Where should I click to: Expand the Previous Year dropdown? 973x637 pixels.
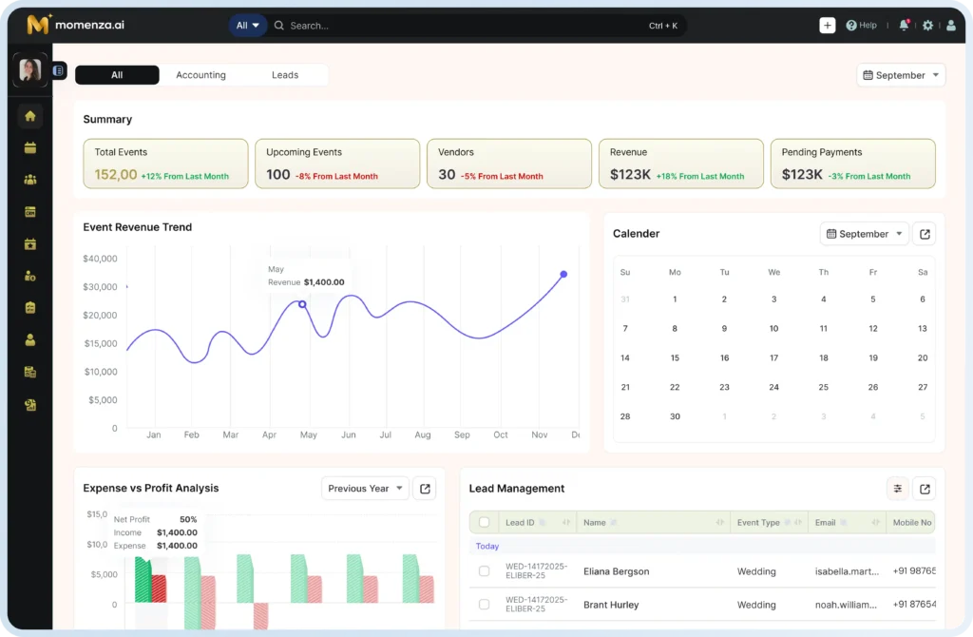point(366,489)
